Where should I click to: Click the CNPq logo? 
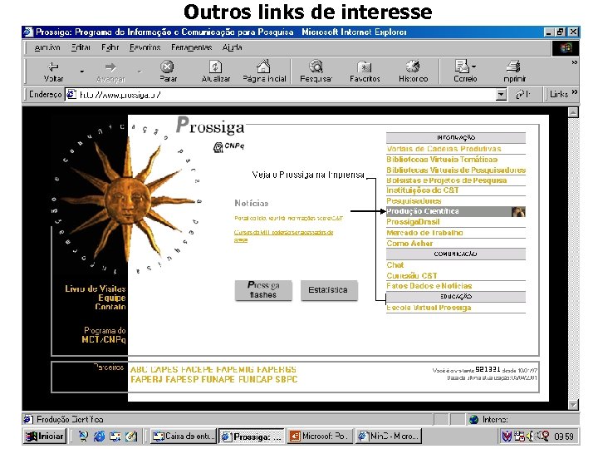pyautogui.click(x=229, y=146)
